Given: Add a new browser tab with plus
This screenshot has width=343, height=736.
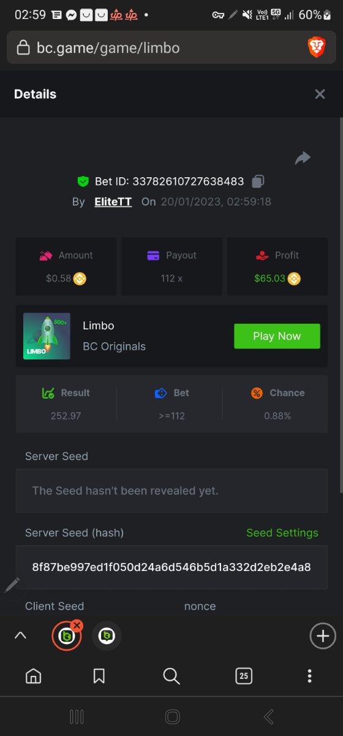Looking at the screenshot, I should (x=323, y=636).
